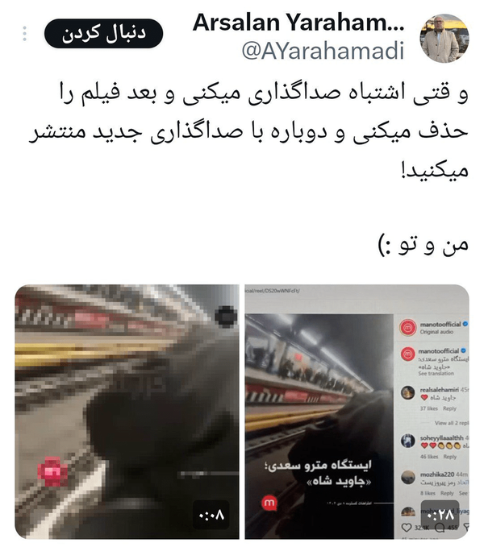The width and height of the screenshot is (484, 551).
Task: Click the mozhika220 commenter avatar
Action: [x=407, y=477]
